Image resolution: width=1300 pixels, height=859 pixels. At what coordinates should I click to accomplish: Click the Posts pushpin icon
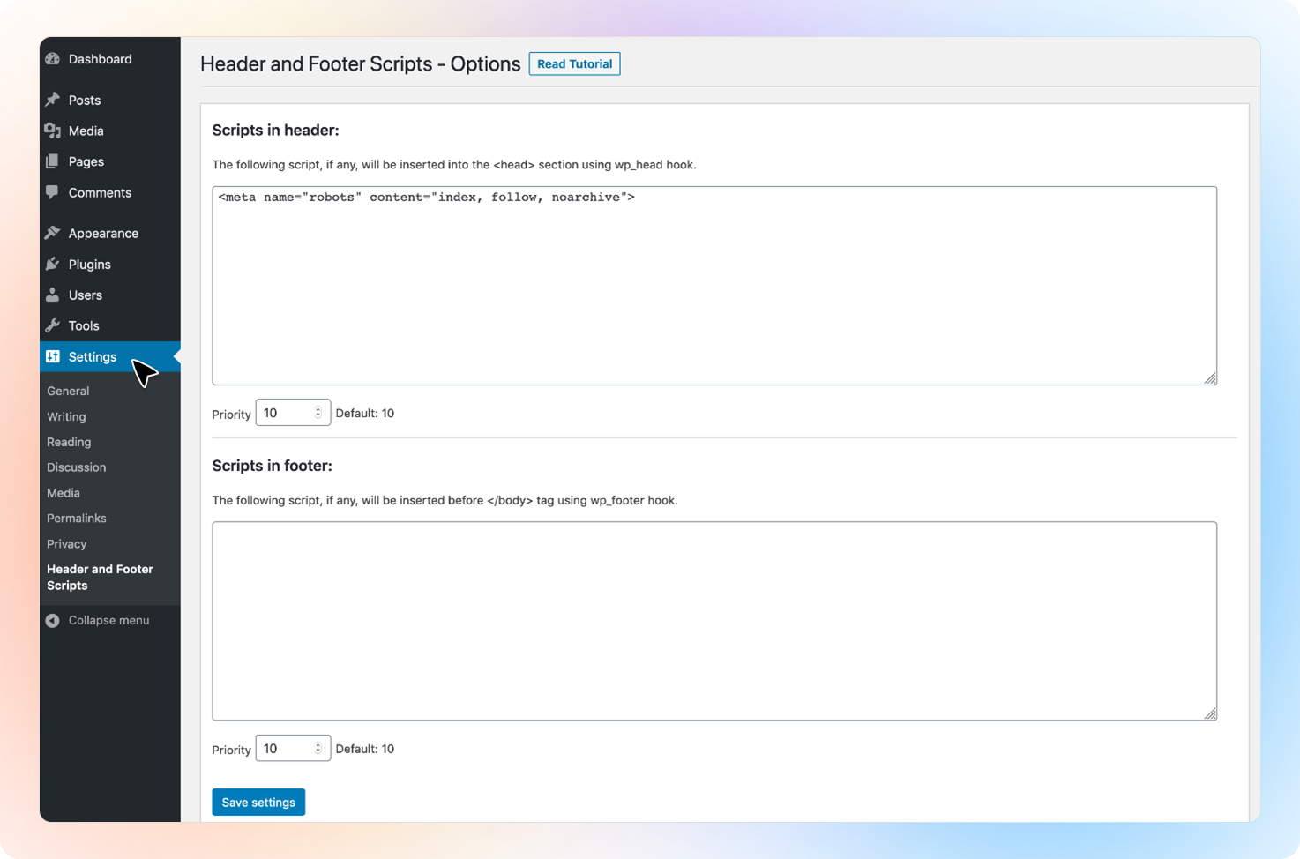pyautogui.click(x=53, y=100)
